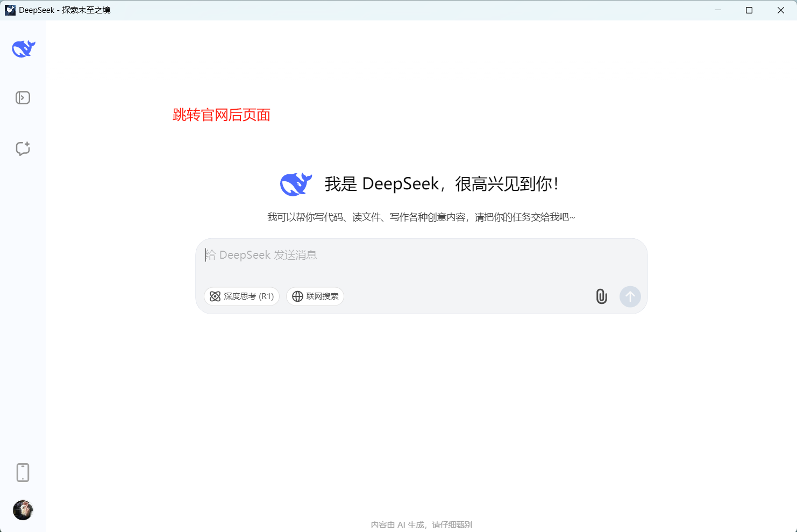Toggle 联网搜索 web search

pos(315,296)
